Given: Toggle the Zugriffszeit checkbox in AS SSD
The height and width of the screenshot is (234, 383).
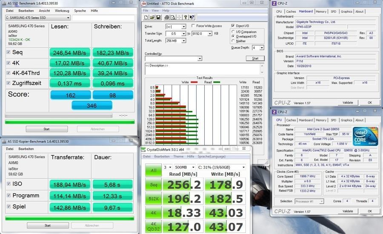Looking at the screenshot, I should pos(9,83).
